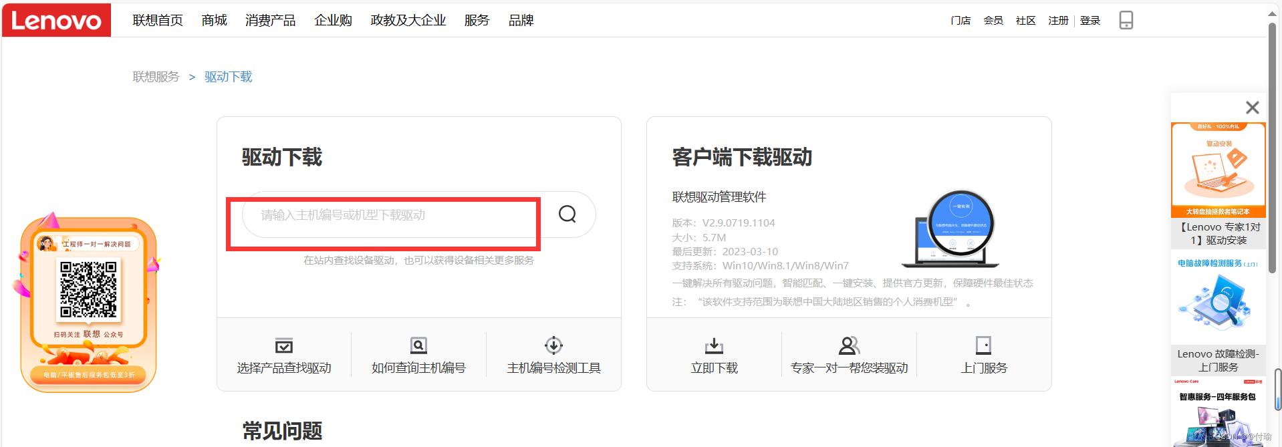This screenshot has height=447, width=1282.
Task: Open 【Lenovo 专家1对1】驱动安装 link
Action: pyautogui.click(x=1219, y=233)
